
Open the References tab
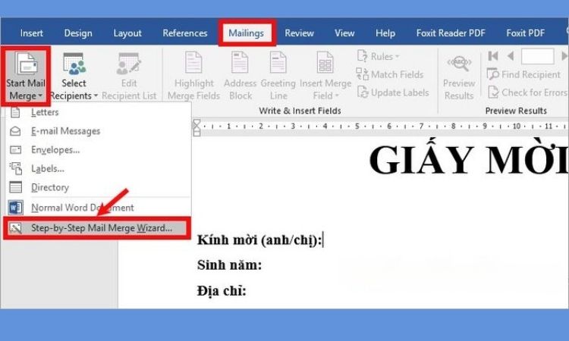[184, 33]
